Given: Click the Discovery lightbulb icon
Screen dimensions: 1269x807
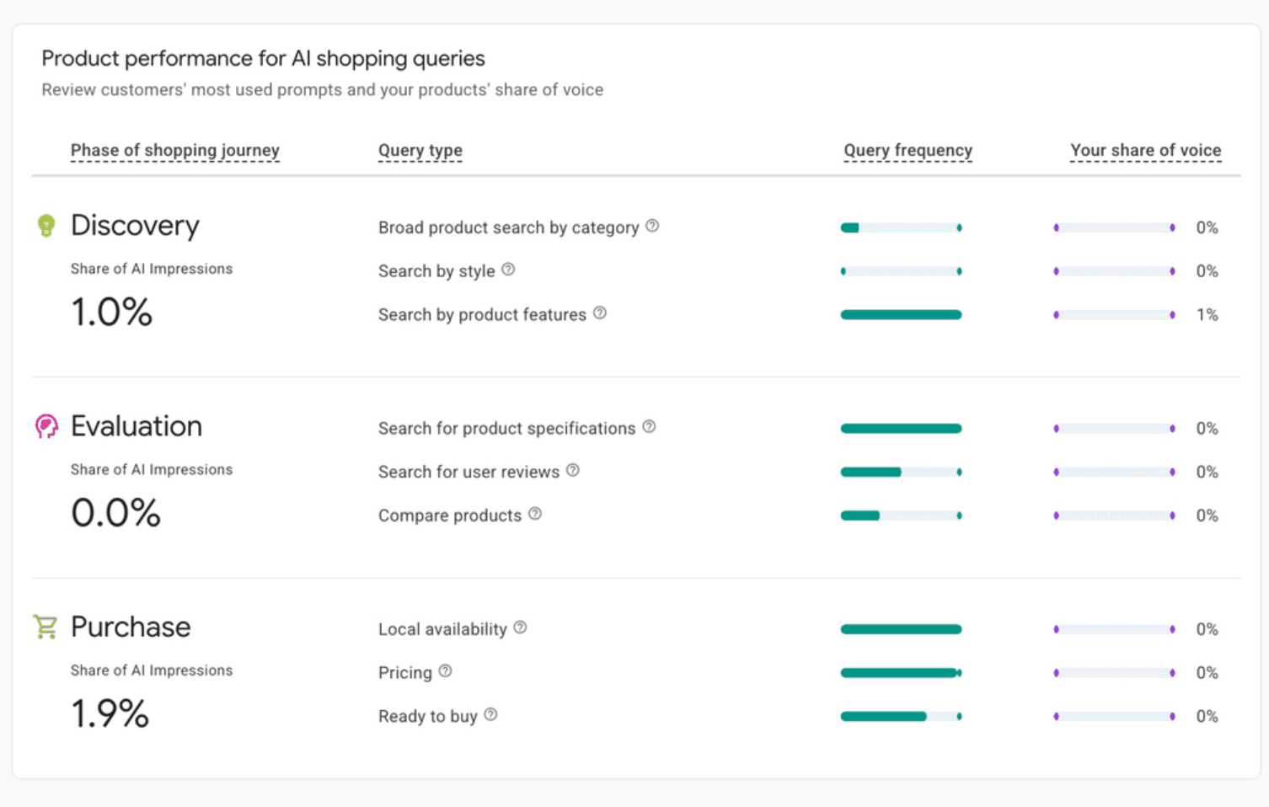Looking at the screenshot, I should [x=46, y=226].
